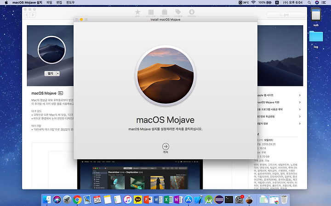The height and width of the screenshot is (206, 331).
Task: Click the dark-mode Photos screenshot in App Store
Action: coord(140,174)
